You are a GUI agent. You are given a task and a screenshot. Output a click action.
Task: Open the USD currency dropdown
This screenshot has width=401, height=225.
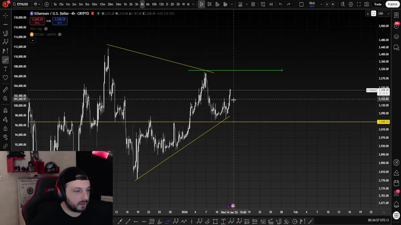click(383, 13)
